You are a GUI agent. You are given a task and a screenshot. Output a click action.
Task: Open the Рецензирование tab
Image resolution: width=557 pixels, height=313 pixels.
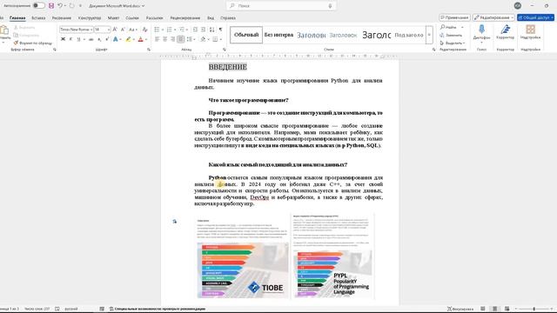(x=185, y=17)
